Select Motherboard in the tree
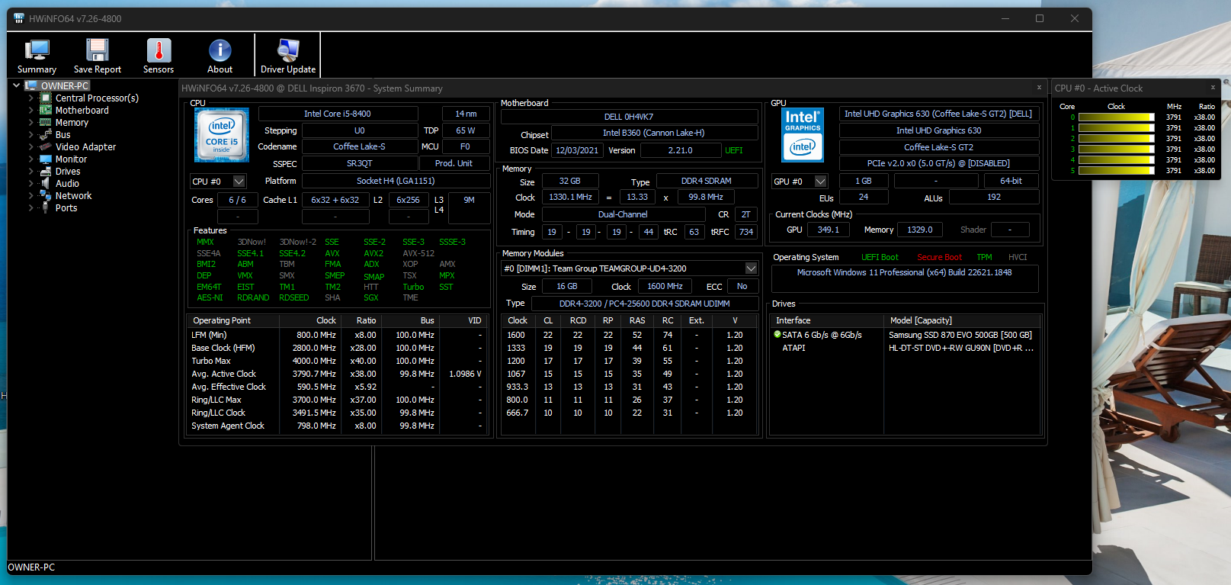The height and width of the screenshot is (585, 1231). [x=82, y=111]
